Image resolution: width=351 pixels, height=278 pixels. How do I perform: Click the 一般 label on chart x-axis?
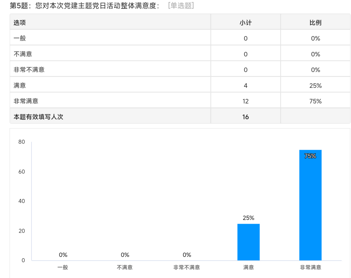pos(63,267)
